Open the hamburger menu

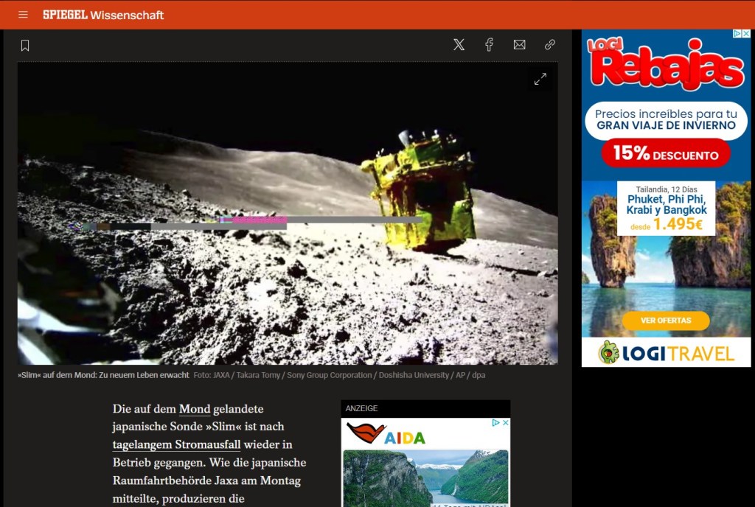pyautogui.click(x=24, y=15)
